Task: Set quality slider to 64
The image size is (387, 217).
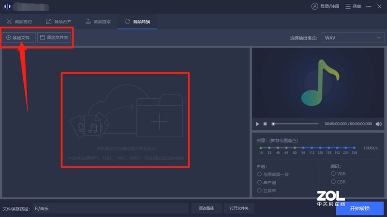Action: point(286,148)
